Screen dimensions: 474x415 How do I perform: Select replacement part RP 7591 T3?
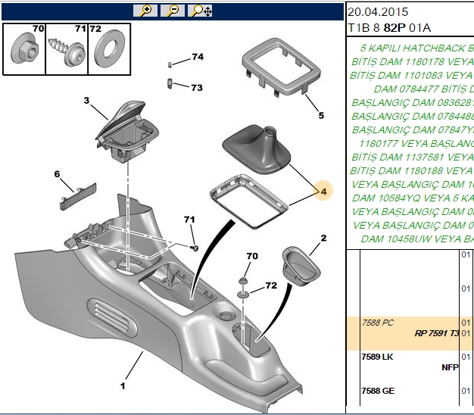click(437, 333)
